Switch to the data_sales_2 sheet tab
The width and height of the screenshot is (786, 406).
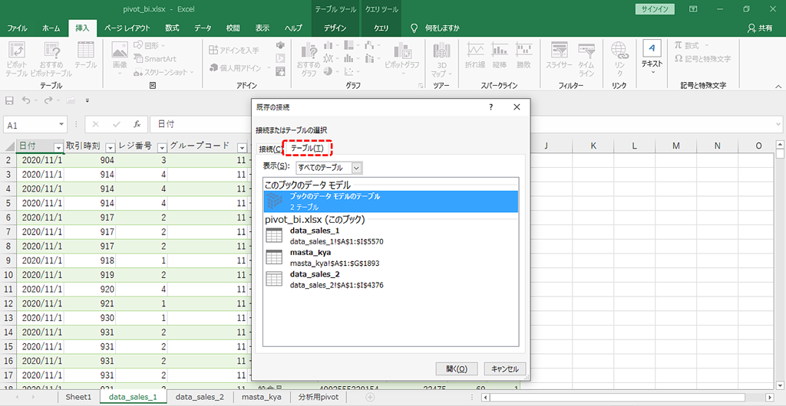[x=200, y=397]
